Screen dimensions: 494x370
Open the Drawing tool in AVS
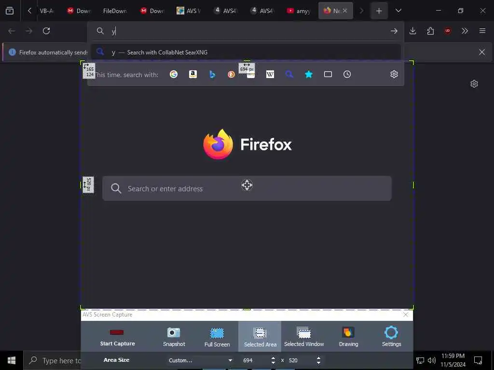[x=348, y=337]
